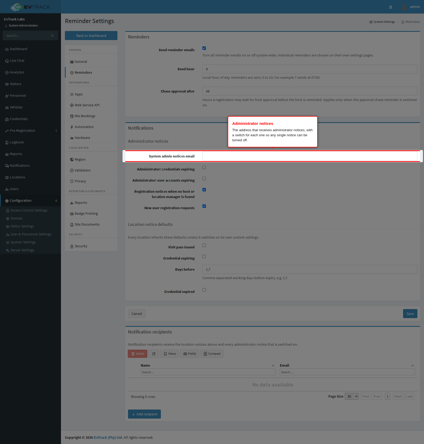The height and width of the screenshot is (444, 424).
Task: Collapse the Configuration submenu chevron
Action: pos(56,201)
